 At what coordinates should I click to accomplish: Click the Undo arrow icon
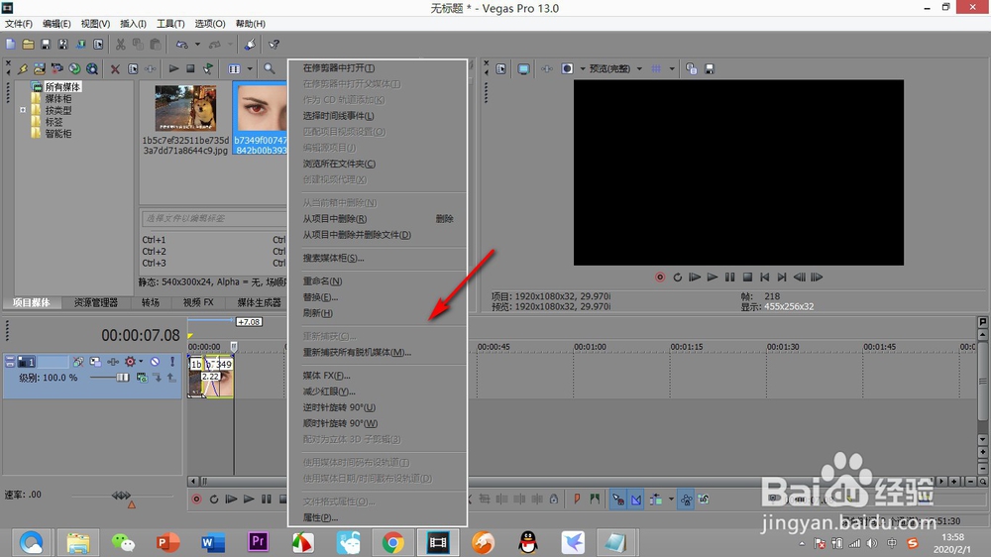coord(182,45)
